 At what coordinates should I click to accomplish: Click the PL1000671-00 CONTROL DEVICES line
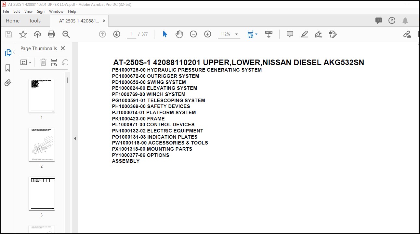coord(153,125)
